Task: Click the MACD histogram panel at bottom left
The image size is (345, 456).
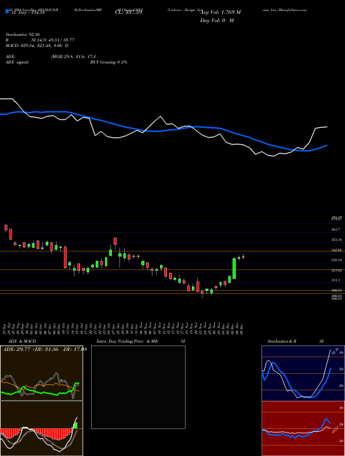Action: point(41,428)
